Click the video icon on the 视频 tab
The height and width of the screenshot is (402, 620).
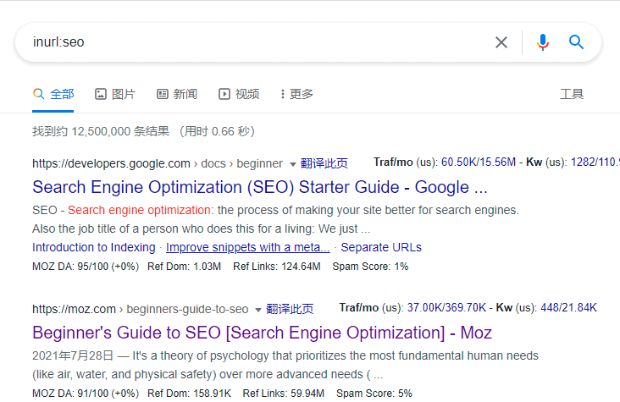pos(224,94)
